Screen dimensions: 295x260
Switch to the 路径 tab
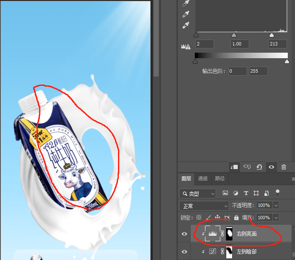(219, 178)
